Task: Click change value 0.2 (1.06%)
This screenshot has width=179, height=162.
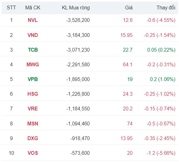Action: (x=163, y=79)
